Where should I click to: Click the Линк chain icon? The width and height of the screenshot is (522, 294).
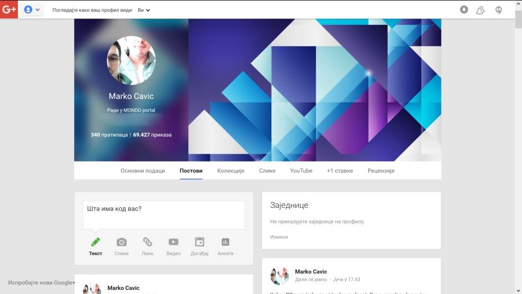click(x=147, y=242)
